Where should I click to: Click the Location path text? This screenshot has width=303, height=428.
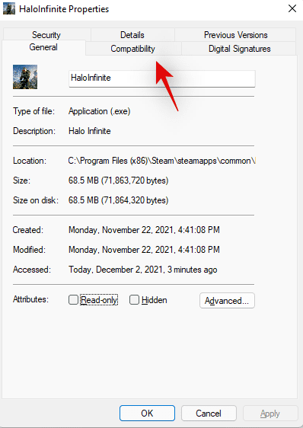pos(162,161)
